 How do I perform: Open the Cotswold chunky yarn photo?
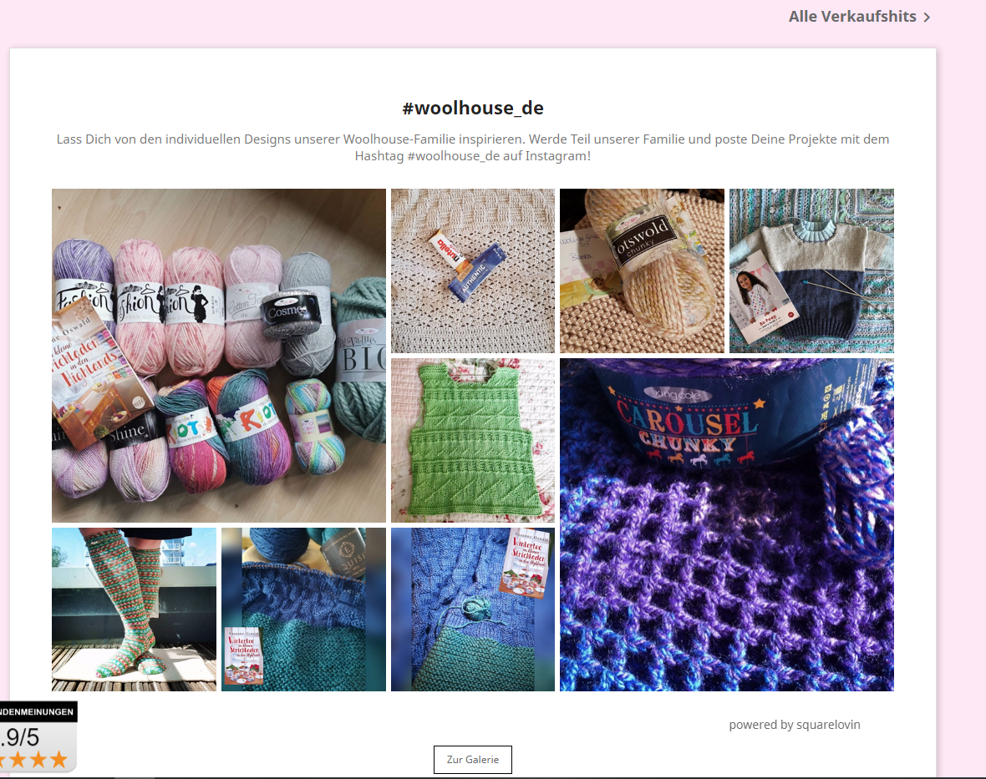pos(642,271)
